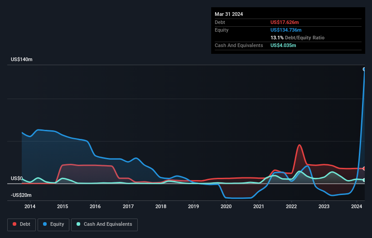This screenshot has height=238, width=372.
Task: Click the 2020 x-axis label
Action: pyautogui.click(x=226, y=206)
